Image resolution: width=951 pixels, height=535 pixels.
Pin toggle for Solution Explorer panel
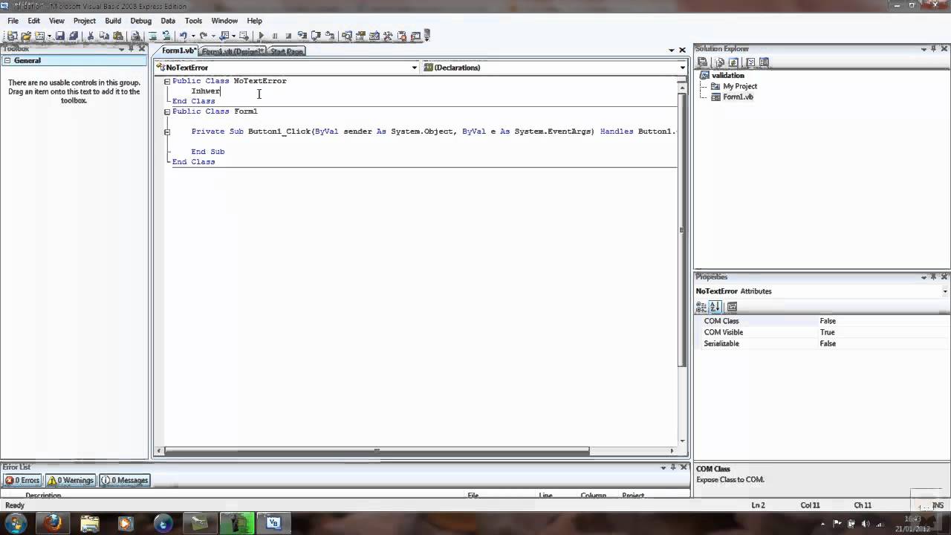(x=934, y=49)
